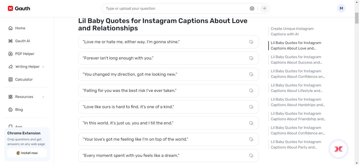The image size is (359, 165).
Task: Open 'Create Unique Instagram Captions with AI' link
Action: coord(292,31)
